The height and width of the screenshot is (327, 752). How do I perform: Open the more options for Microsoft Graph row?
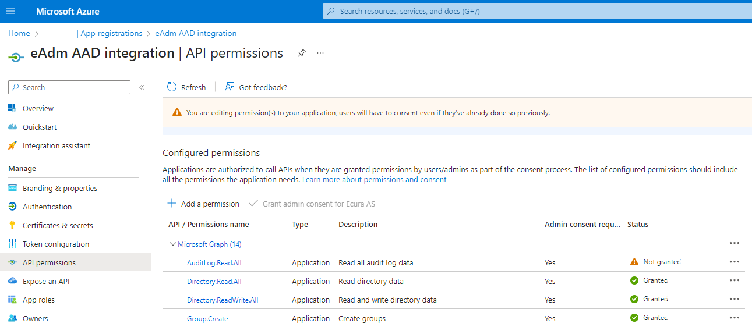735,243
